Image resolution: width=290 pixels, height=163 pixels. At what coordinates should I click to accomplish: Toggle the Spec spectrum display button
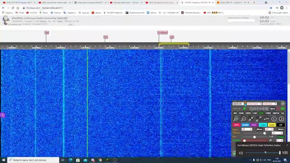(272, 109)
